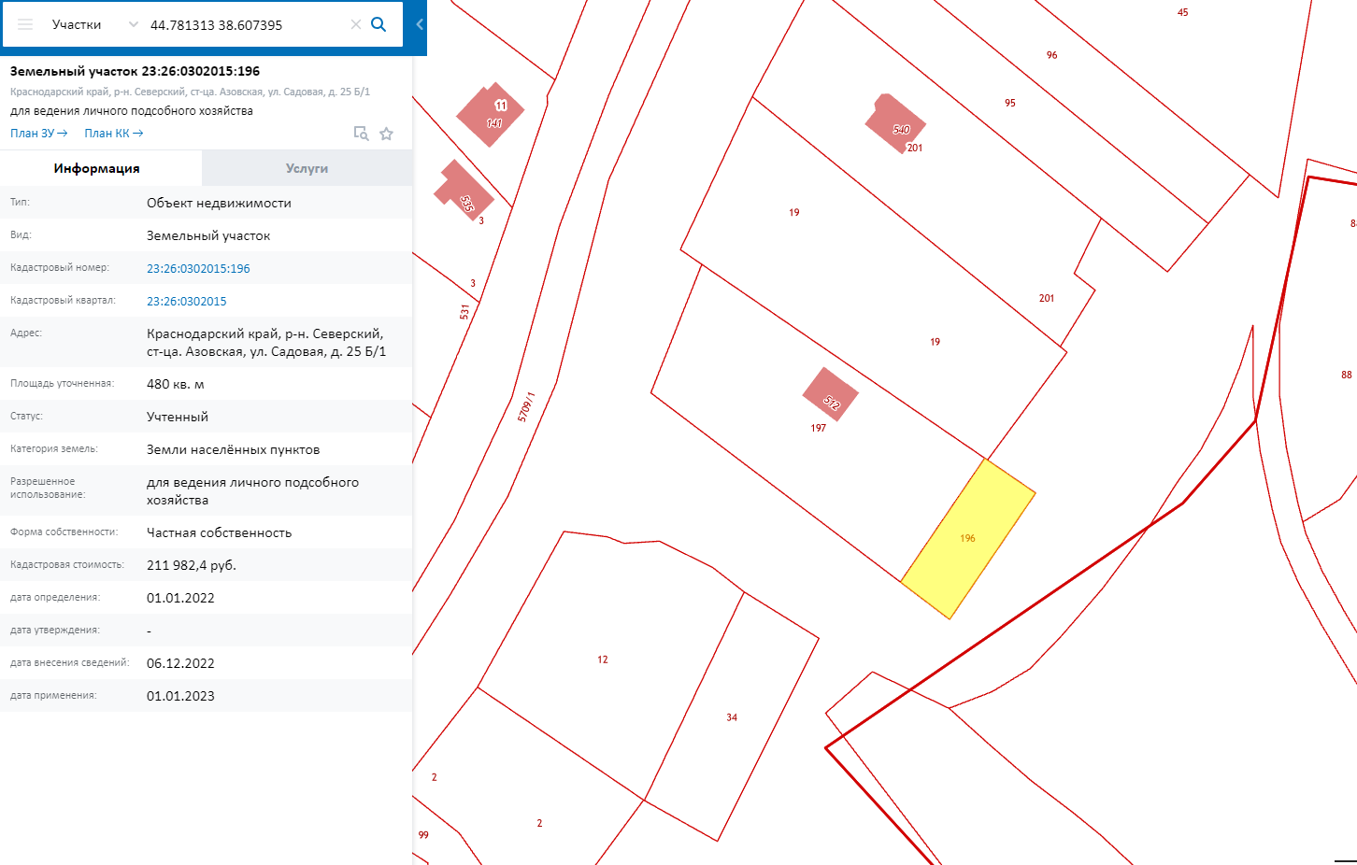The width and height of the screenshot is (1357, 865).
Task: Click area value 480 кв. м
Action: coord(176,384)
